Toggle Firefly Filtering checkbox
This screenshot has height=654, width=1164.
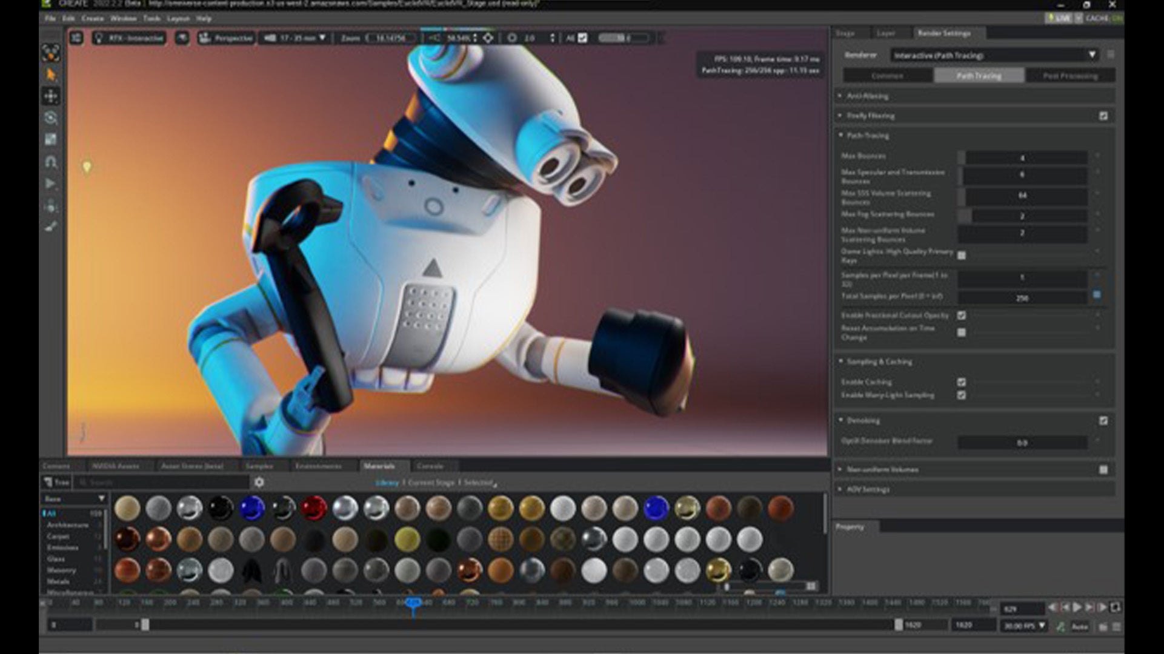pos(1103,116)
